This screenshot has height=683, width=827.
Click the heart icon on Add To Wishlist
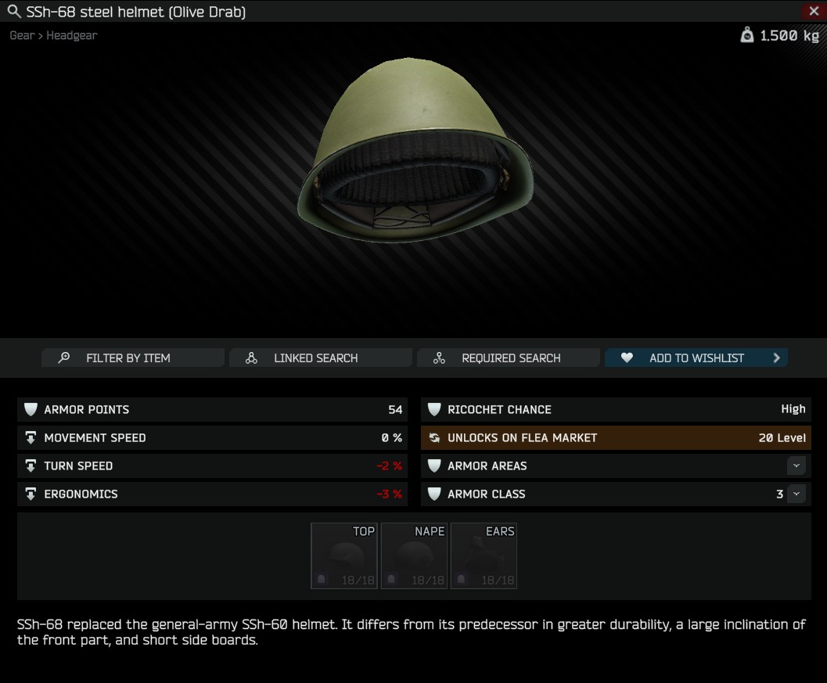[627, 358]
